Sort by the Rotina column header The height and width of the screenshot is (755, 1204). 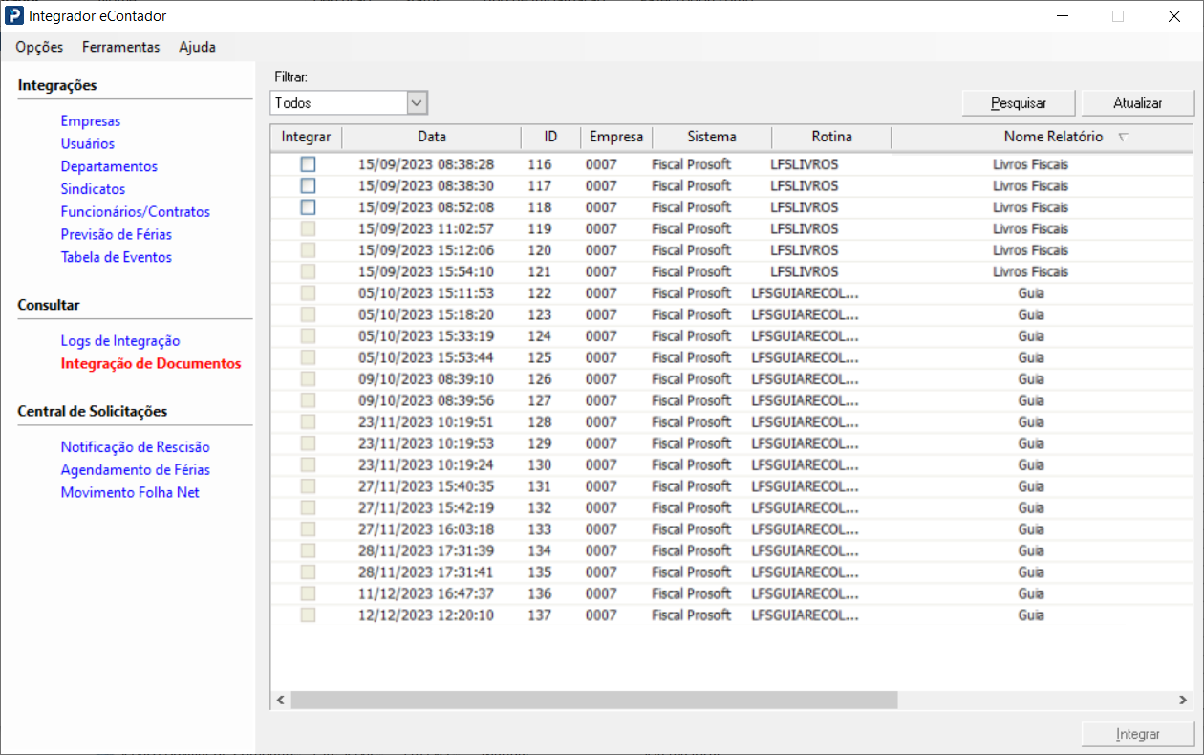[831, 137]
